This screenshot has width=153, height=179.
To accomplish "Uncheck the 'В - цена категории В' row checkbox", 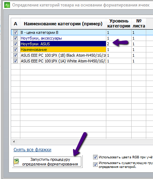I will coord(15,32).
